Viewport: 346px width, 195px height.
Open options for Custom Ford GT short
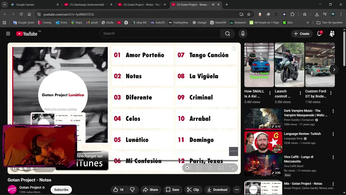click(331, 93)
